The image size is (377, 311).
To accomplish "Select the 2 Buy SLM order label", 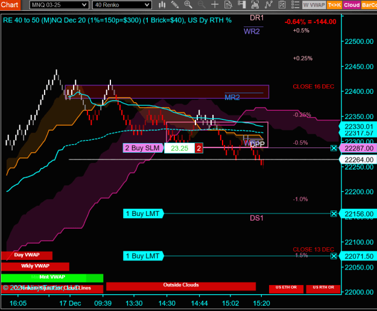I will pos(143,148).
